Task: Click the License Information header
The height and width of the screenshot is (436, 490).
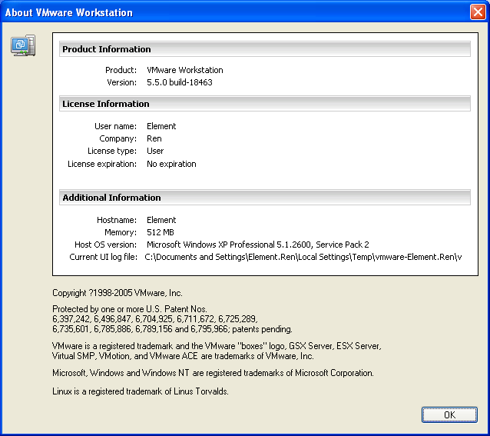Action: click(x=265, y=104)
